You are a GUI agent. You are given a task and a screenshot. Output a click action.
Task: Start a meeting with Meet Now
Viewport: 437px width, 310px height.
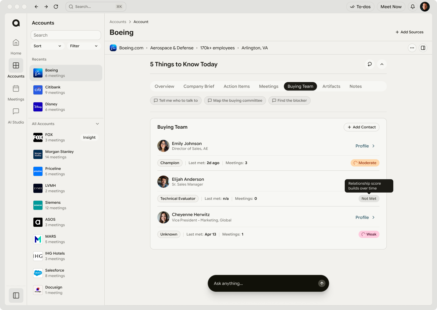(x=391, y=7)
